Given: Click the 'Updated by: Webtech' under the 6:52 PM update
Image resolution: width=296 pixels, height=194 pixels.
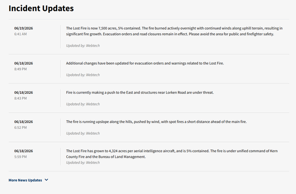Looking at the screenshot, I should point(83,133).
